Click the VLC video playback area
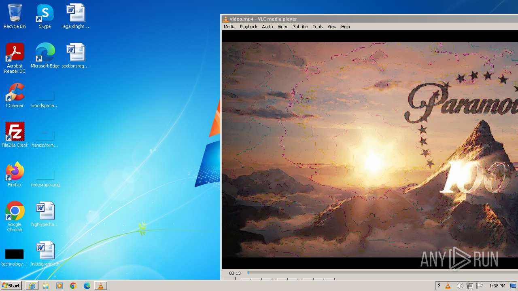 [x=370, y=150]
